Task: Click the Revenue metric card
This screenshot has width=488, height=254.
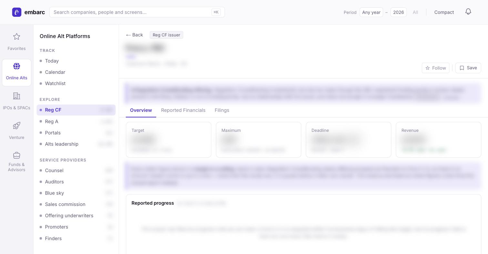Action: point(438,140)
